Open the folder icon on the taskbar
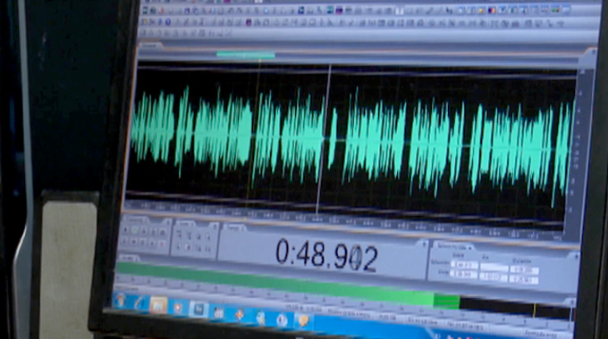608x339 pixels. (158, 304)
